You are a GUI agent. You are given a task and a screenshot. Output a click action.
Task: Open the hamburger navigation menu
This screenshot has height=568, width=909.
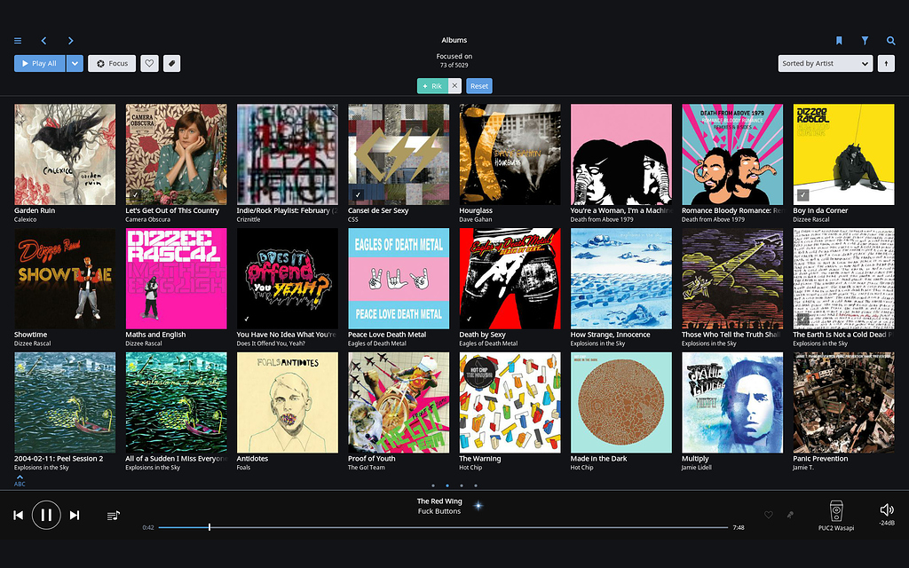17,41
